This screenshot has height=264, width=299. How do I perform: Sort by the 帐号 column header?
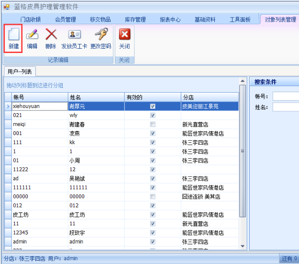tap(39, 97)
